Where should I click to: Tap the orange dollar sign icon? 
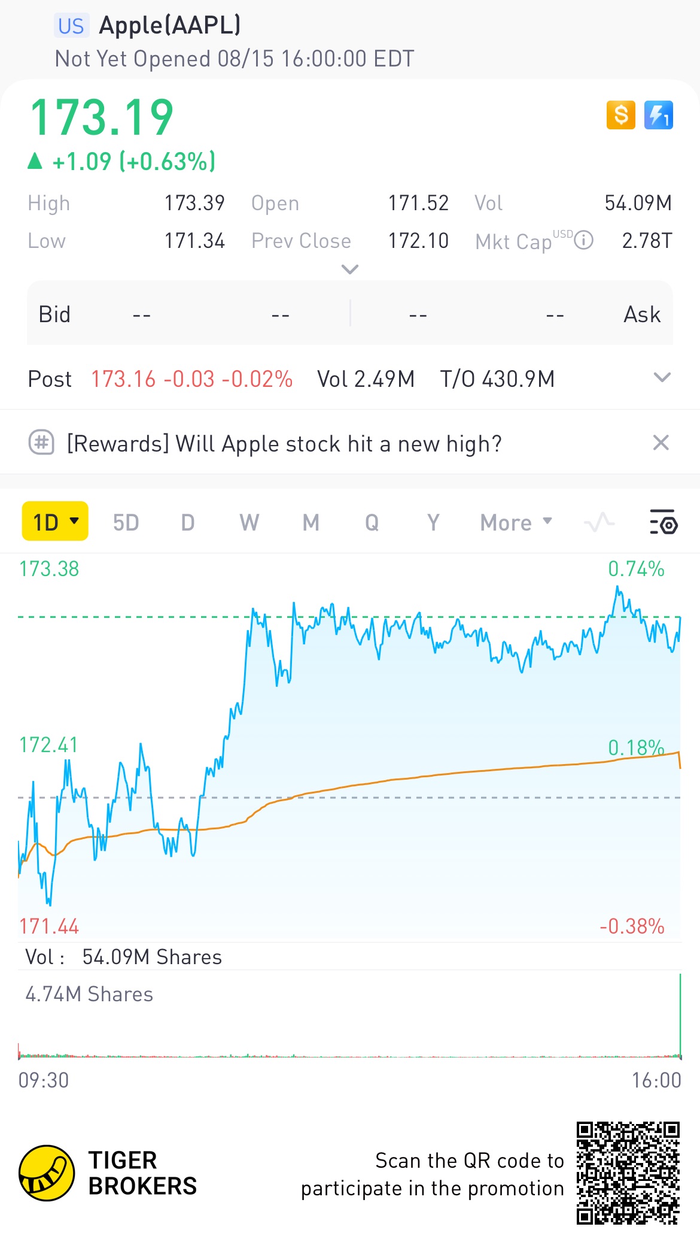(620, 114)
